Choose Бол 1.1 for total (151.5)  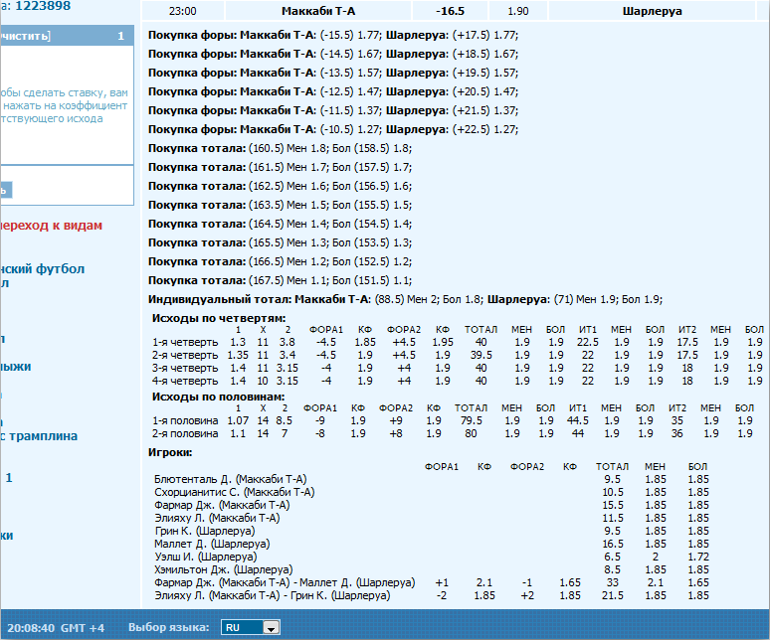401,280
